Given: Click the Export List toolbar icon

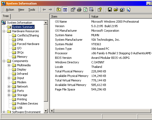Looking at the screenshot, I should point(91,10).
